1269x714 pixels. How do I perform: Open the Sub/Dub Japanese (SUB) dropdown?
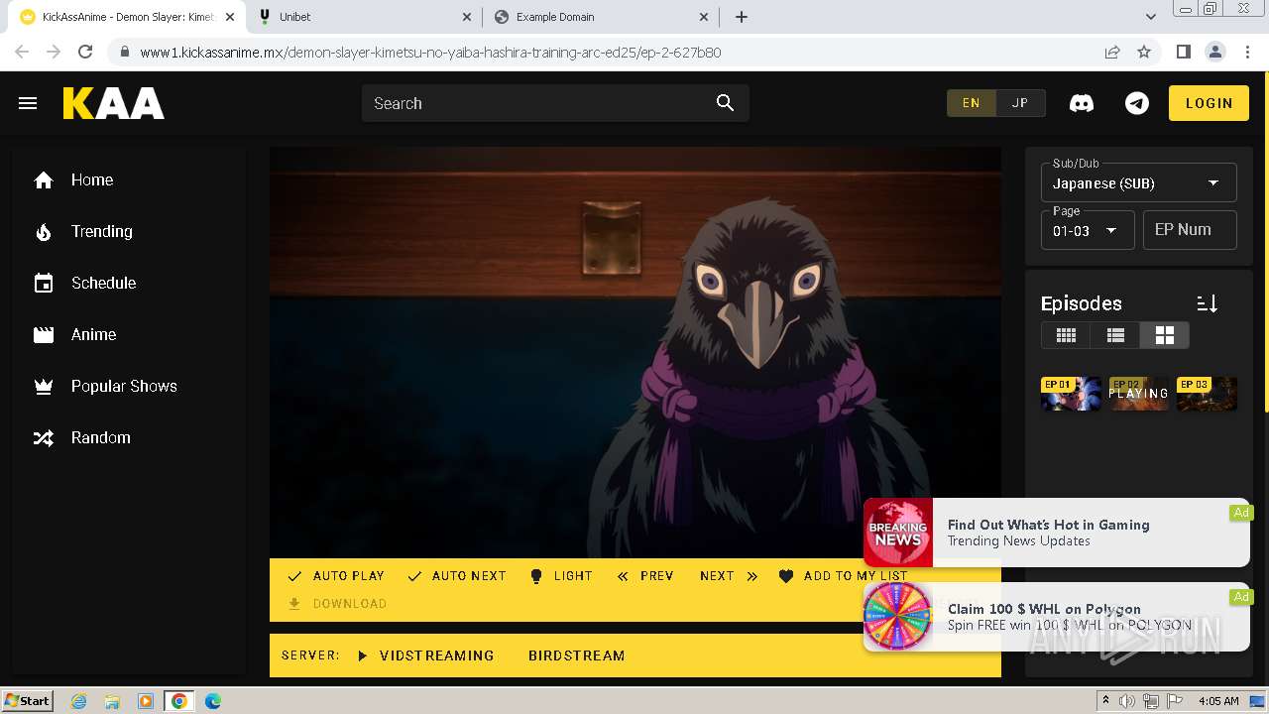click(x=1138, y=183)
